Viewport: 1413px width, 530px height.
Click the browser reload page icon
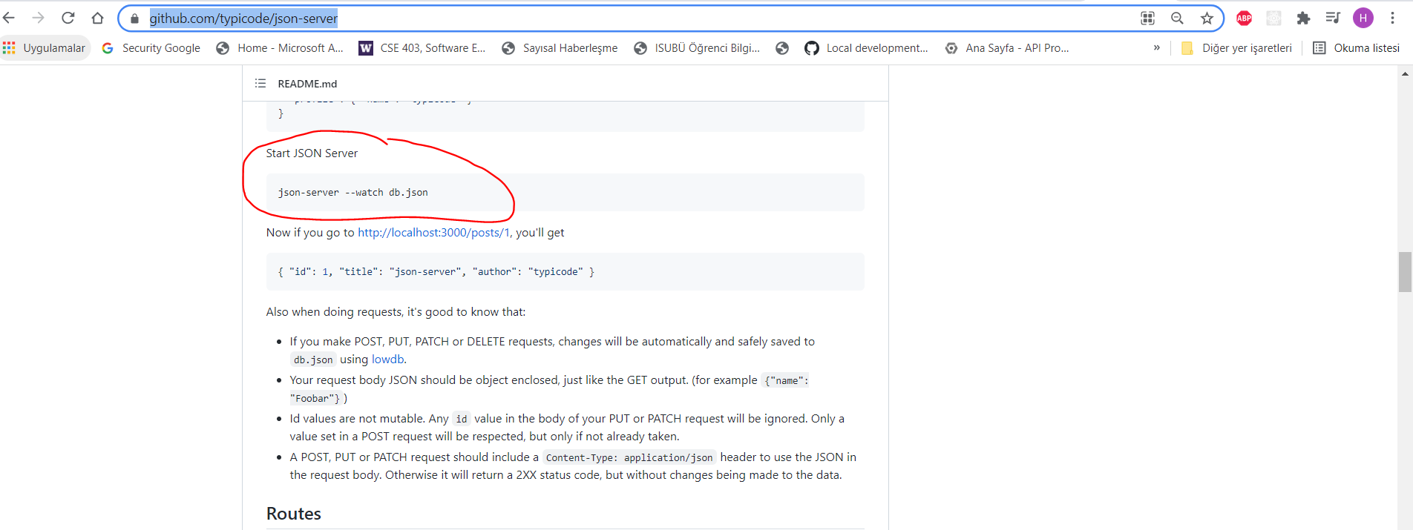pyautogui.click(x=68, y=18)
